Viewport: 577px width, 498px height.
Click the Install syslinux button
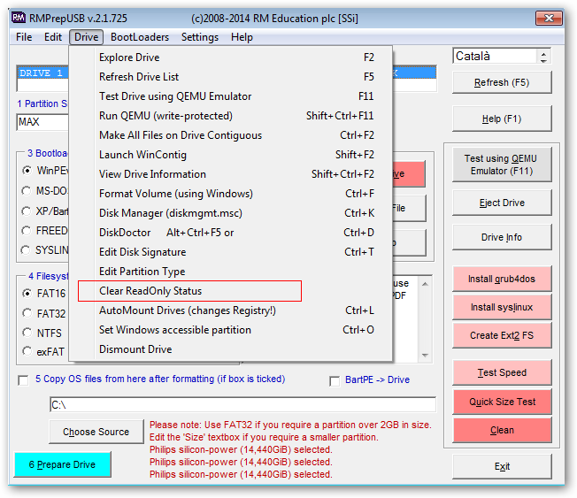tap(502, 307)
